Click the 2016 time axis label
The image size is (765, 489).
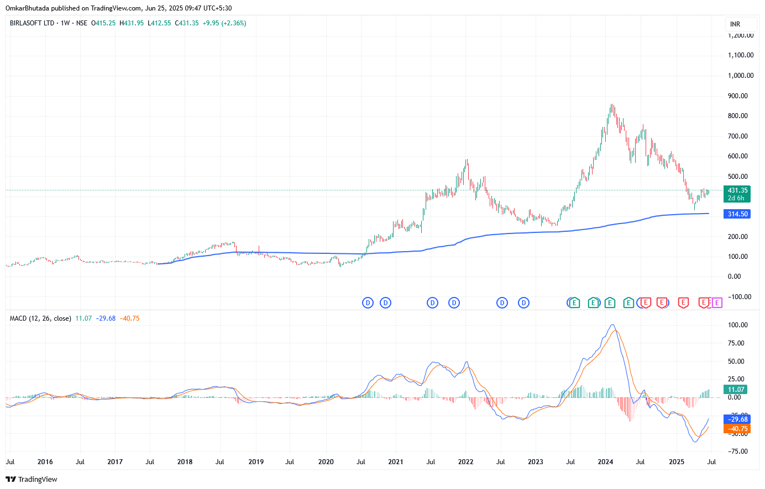coord(45,462)
